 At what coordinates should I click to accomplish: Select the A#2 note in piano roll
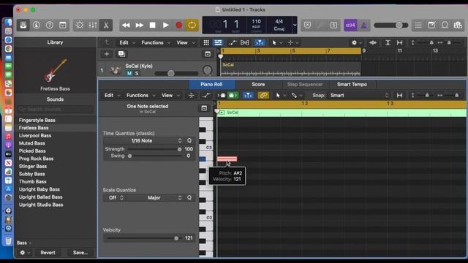[227, 159]
